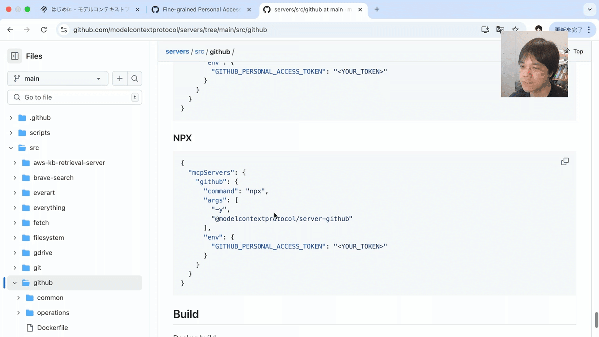The height and width of the screenshot is (337, 599).
Task: Copy the NPX code block
Action: pyautogui.click(x=565, y=161)
